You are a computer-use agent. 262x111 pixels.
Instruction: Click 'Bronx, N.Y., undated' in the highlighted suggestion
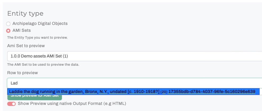(x=106, y=92)
